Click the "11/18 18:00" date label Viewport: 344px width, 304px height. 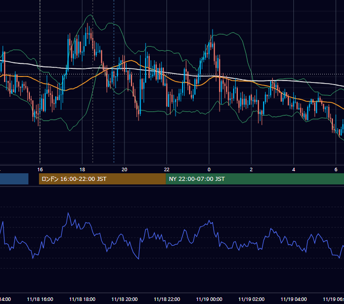coord(82,299)
